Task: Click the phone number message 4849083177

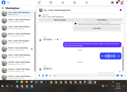Action: tap(47, 69)
